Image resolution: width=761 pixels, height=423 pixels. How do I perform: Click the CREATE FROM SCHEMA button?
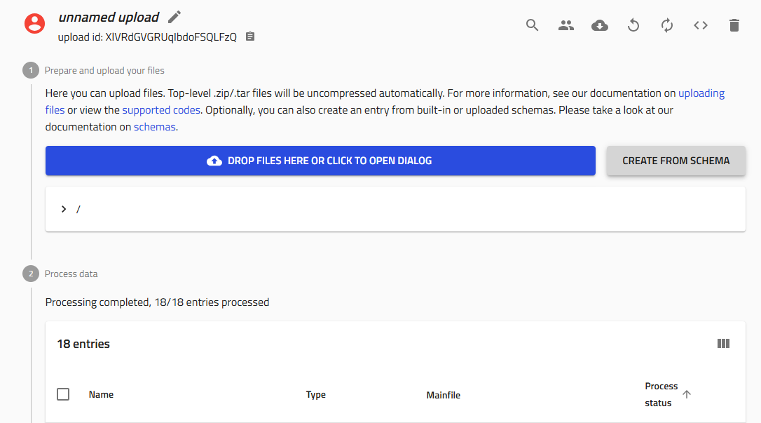point(676,161)
